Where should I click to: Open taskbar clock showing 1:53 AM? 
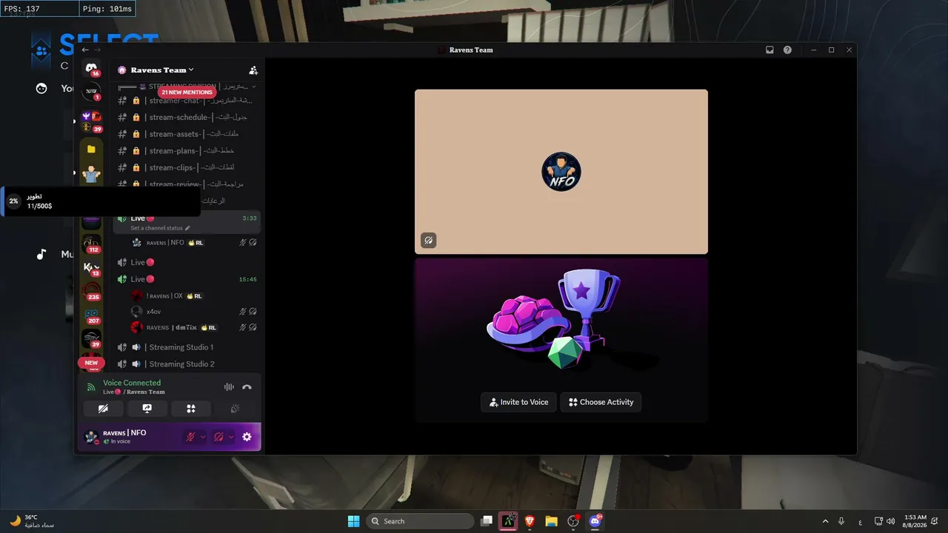pos(914,521)
